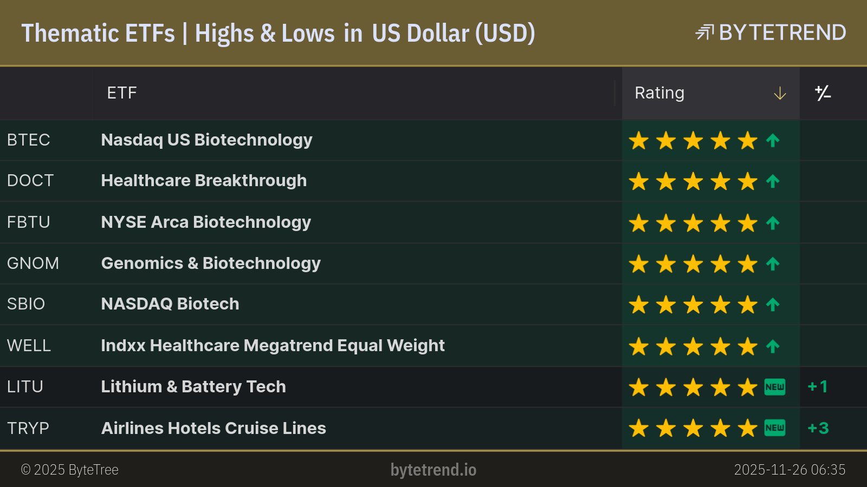The image size is (867, 487).
Task: Click the green up arrow for BTEC
Action: (773, 141)
